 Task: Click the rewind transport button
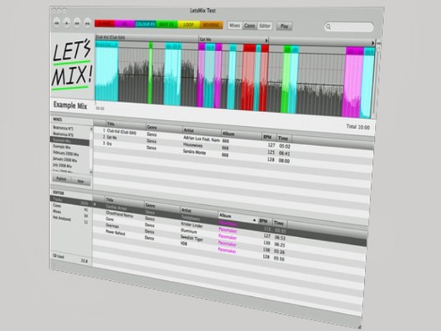pos(56,23)
